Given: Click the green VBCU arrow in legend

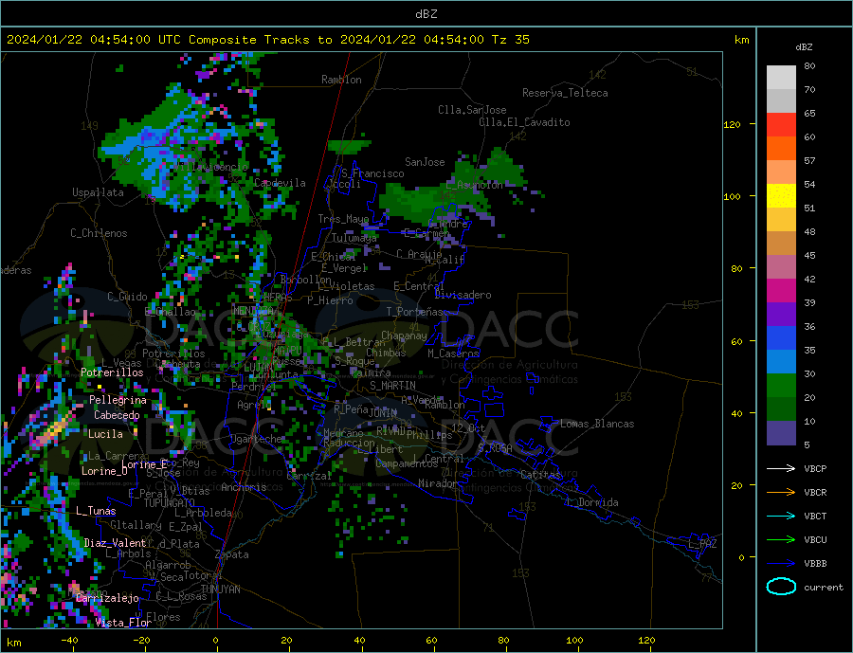Looking at the screenshot, I should click(x=782, y=540).
